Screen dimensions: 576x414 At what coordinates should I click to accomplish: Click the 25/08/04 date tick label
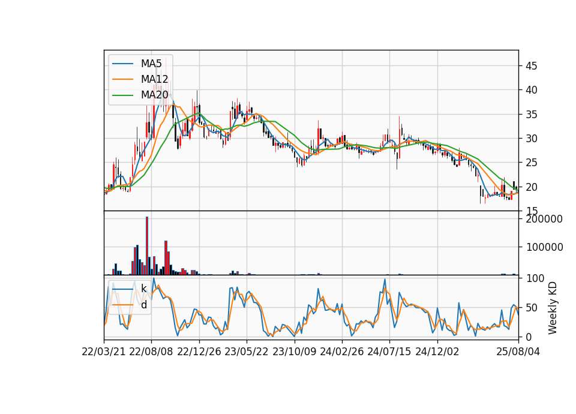tap(518, 352)
